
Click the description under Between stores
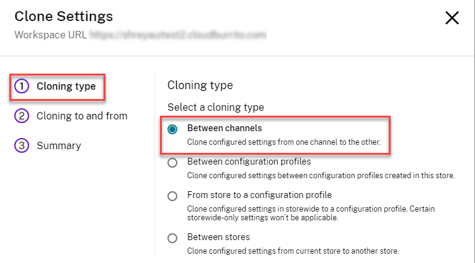(x=293, y=251)
